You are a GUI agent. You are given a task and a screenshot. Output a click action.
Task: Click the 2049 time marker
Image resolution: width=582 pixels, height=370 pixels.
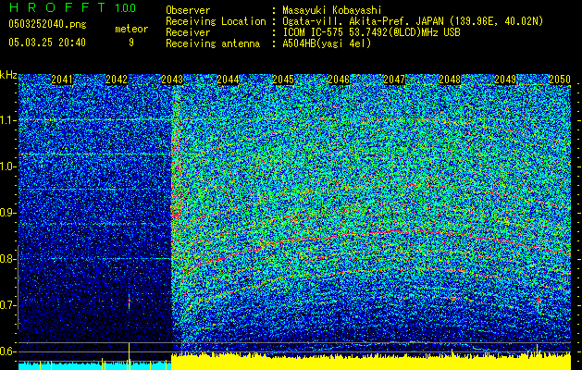tap(505, 80)
